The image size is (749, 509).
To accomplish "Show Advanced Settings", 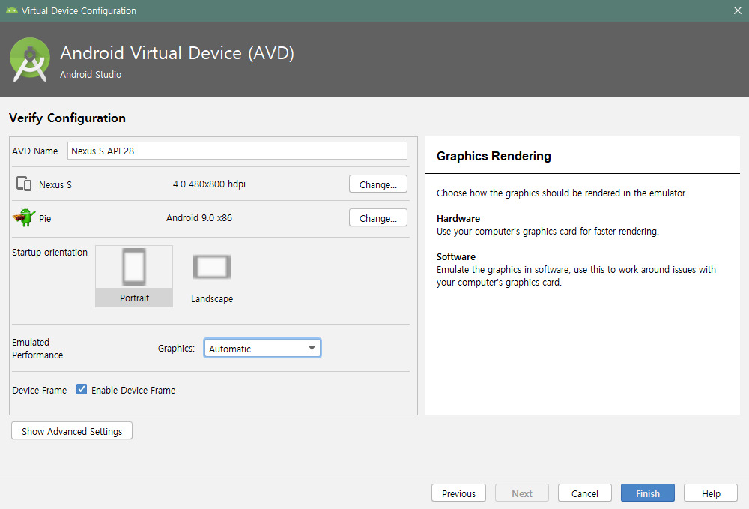I will (x=72, y=430).
